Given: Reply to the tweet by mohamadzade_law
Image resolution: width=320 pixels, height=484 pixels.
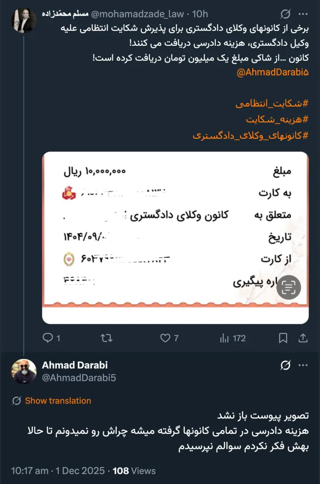Looking at the screenshot, I should coord(48,338).
